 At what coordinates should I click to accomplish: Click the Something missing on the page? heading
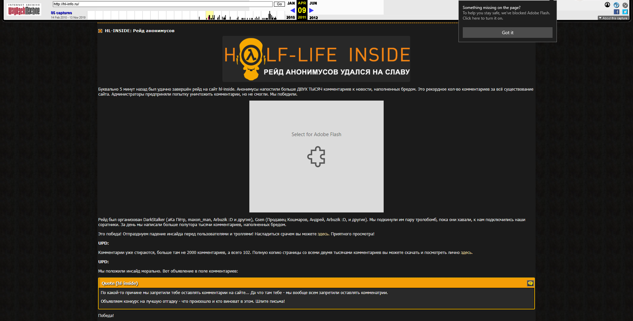[491, 8]
